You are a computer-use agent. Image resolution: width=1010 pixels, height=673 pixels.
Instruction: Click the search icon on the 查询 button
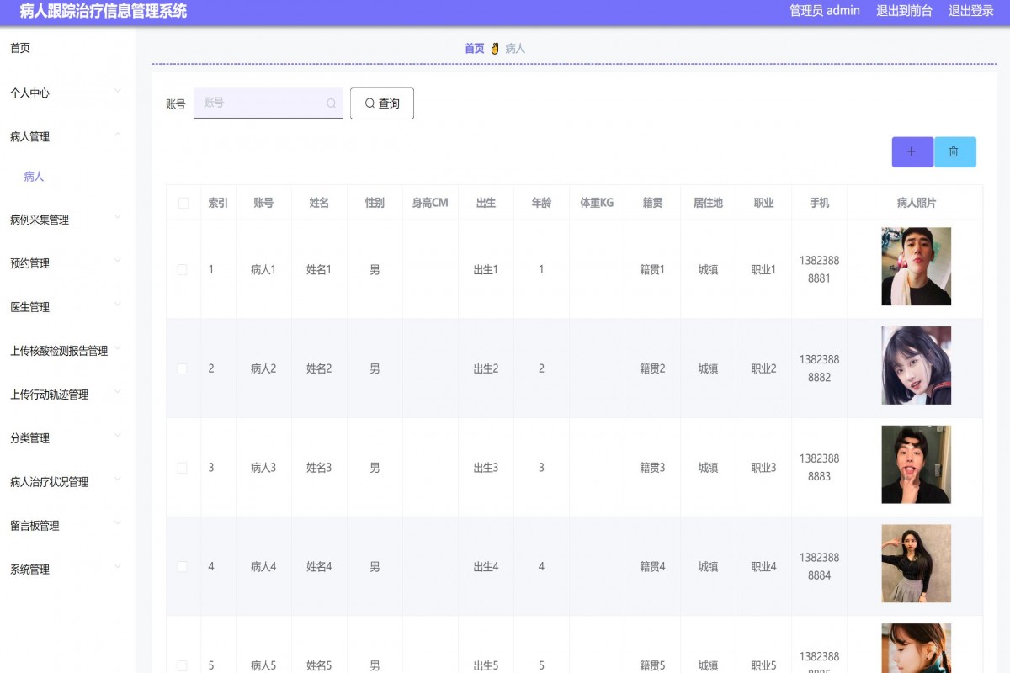tap(369, 103)
